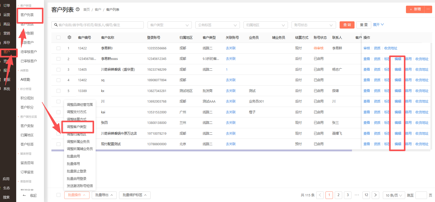This screenshot has height=202, width=435.
Task: Go to page 12 in pagination
Action: pyautogui.click(x=366, y=195)
